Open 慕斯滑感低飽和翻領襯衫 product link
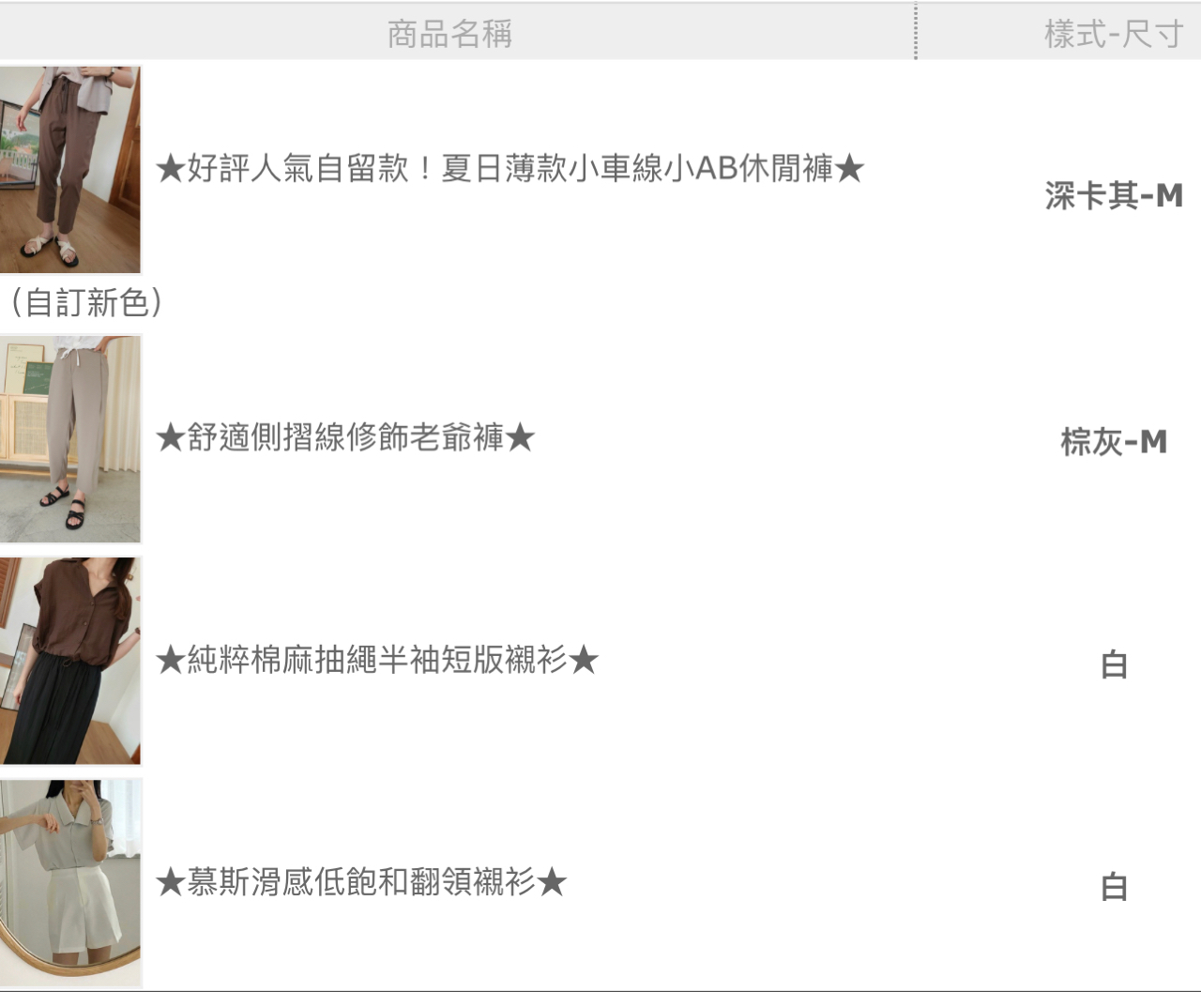 coord(361,882)
